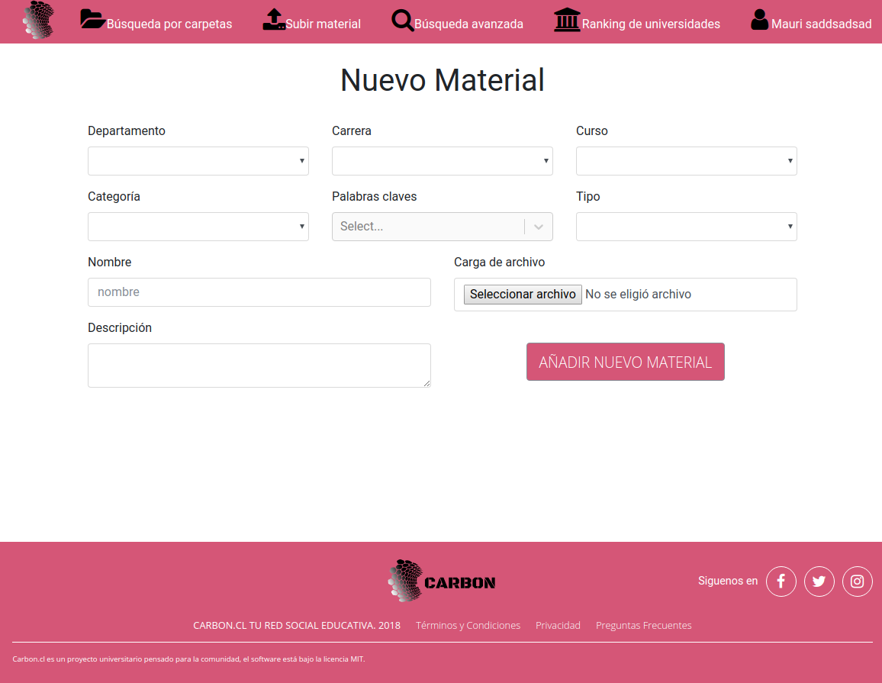Open Búsqueda avanzada from navbar

coord(468,24)
